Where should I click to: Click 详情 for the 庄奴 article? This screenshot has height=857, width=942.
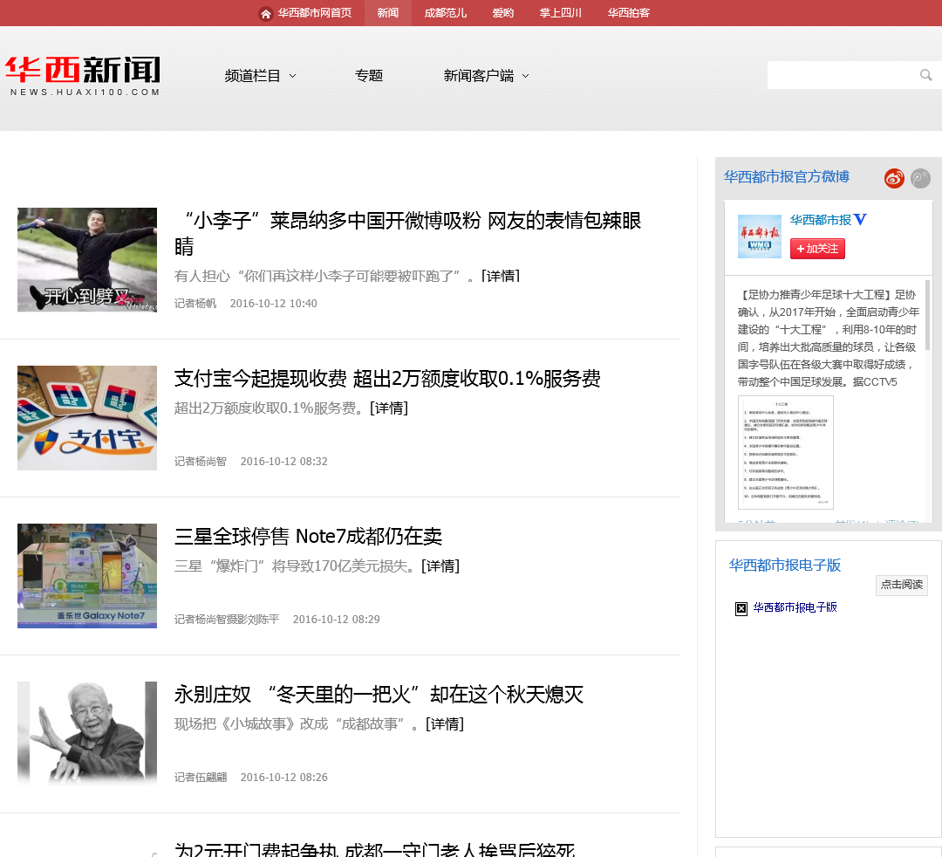click(445, 724)
